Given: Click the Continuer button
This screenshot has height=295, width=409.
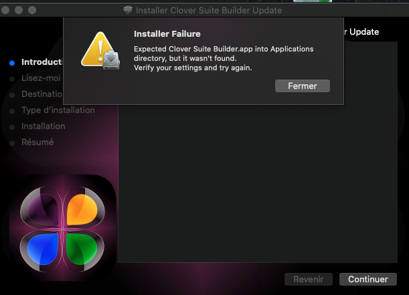Looking at the screenshot, I should click(367, 279).
